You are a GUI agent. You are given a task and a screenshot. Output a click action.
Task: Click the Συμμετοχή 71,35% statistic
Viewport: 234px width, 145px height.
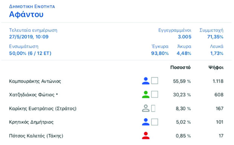(211, 34)
